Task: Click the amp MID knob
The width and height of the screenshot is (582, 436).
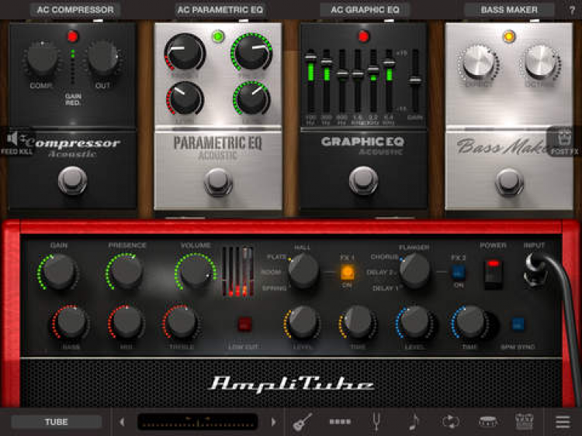Action: [x=126, y=323]
